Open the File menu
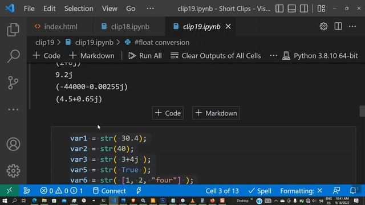Viewport: 365px width, 205px height. pos(29,9)
